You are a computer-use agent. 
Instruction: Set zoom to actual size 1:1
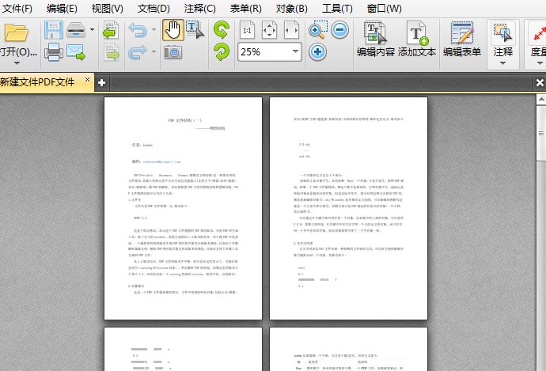(x=247, y=30)
